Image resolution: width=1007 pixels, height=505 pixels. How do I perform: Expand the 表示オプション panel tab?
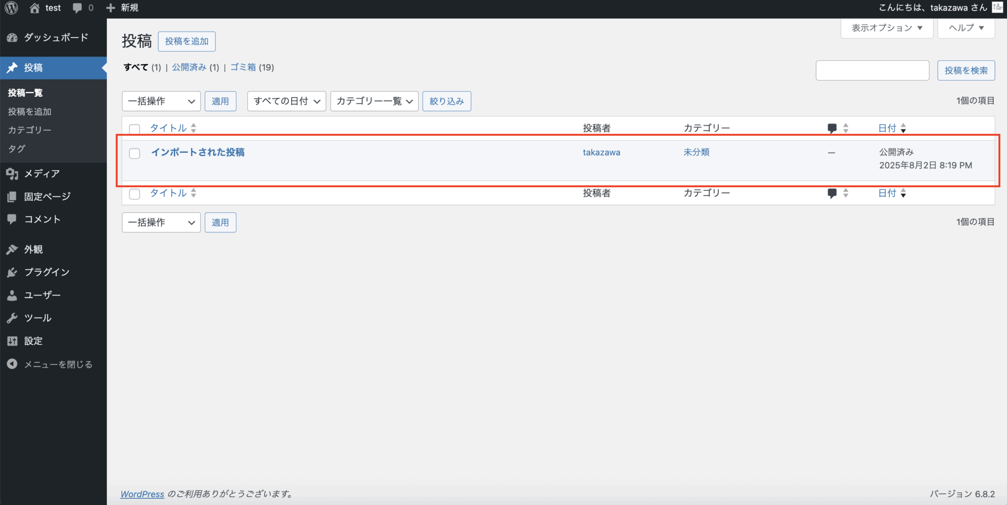pos(886,28)
